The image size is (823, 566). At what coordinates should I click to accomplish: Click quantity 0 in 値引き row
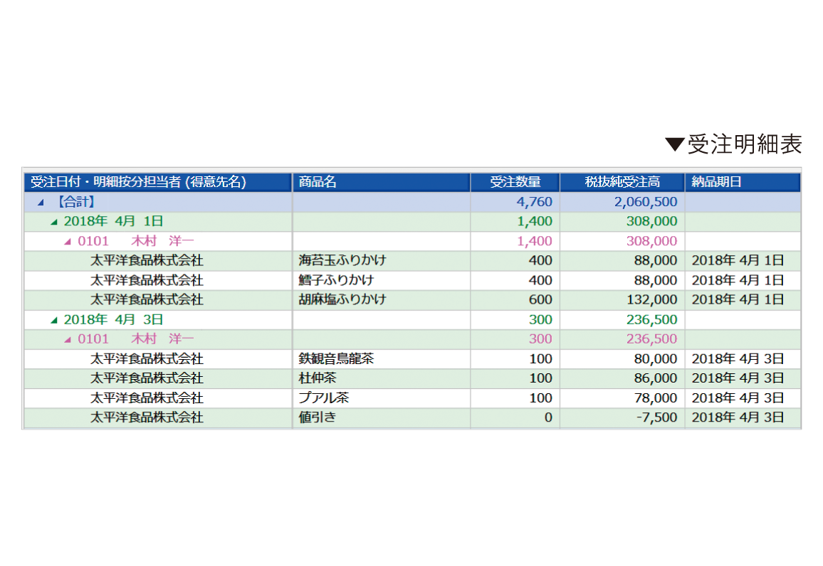[x=548, y=417]
